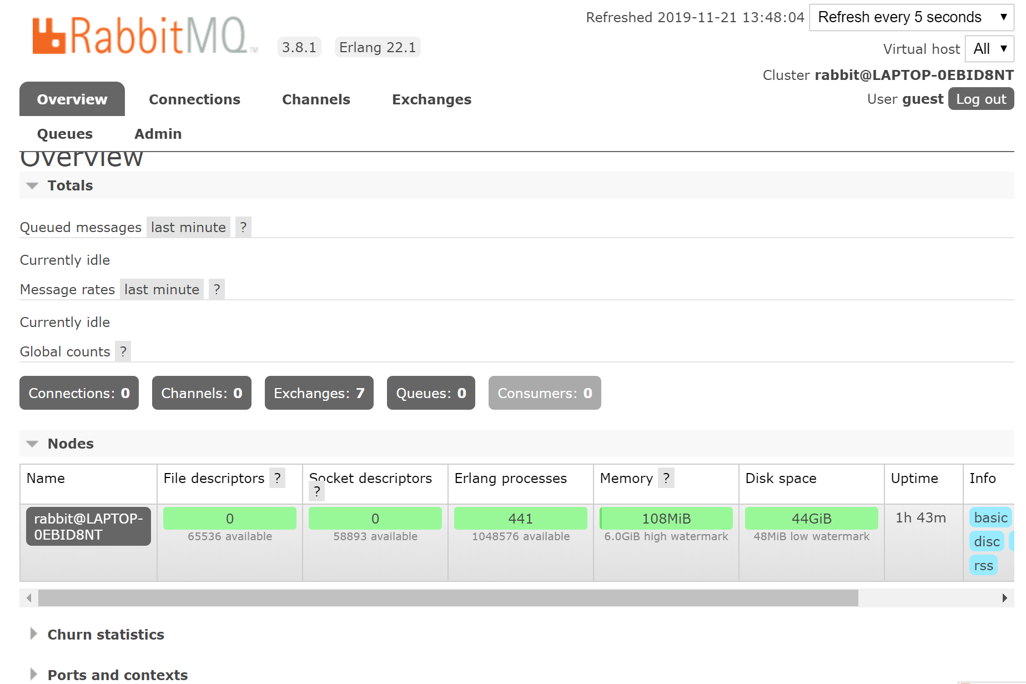Viewport: 1026px width, 684px height.
Task: Click the Uptime column header
Action: point(914,478)
